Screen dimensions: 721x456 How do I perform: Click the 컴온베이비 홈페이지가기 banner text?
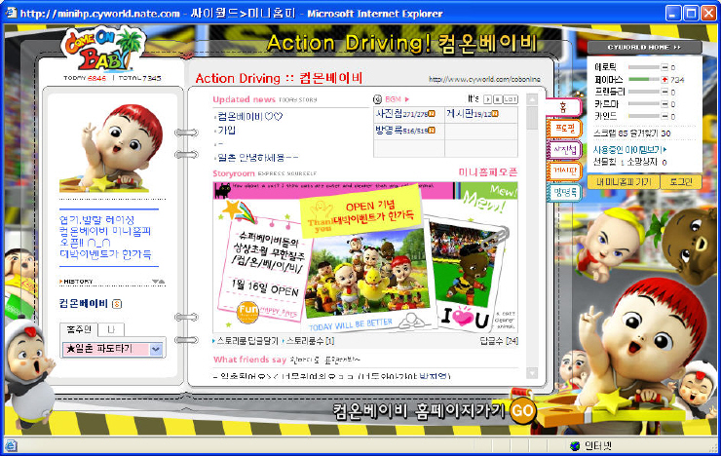pyautogui.click(x=419, y=410)
